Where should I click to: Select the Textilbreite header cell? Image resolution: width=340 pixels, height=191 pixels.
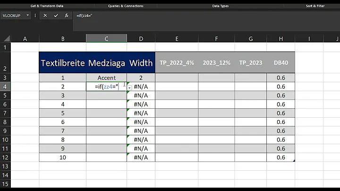point(63,62)
